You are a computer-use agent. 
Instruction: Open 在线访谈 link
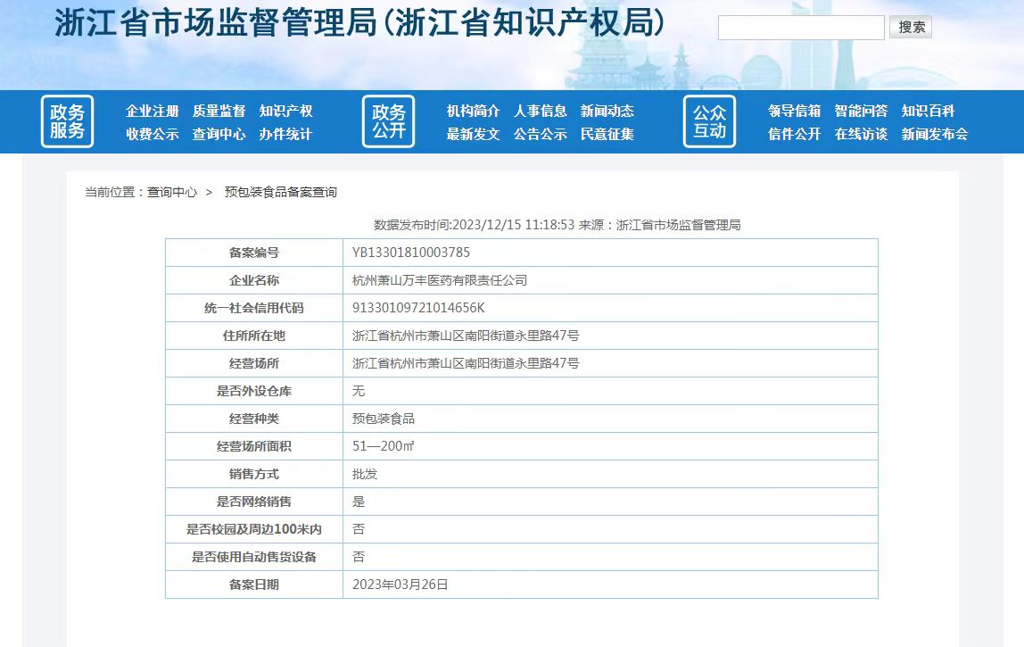pyautogui.click(x=862, y=134)
